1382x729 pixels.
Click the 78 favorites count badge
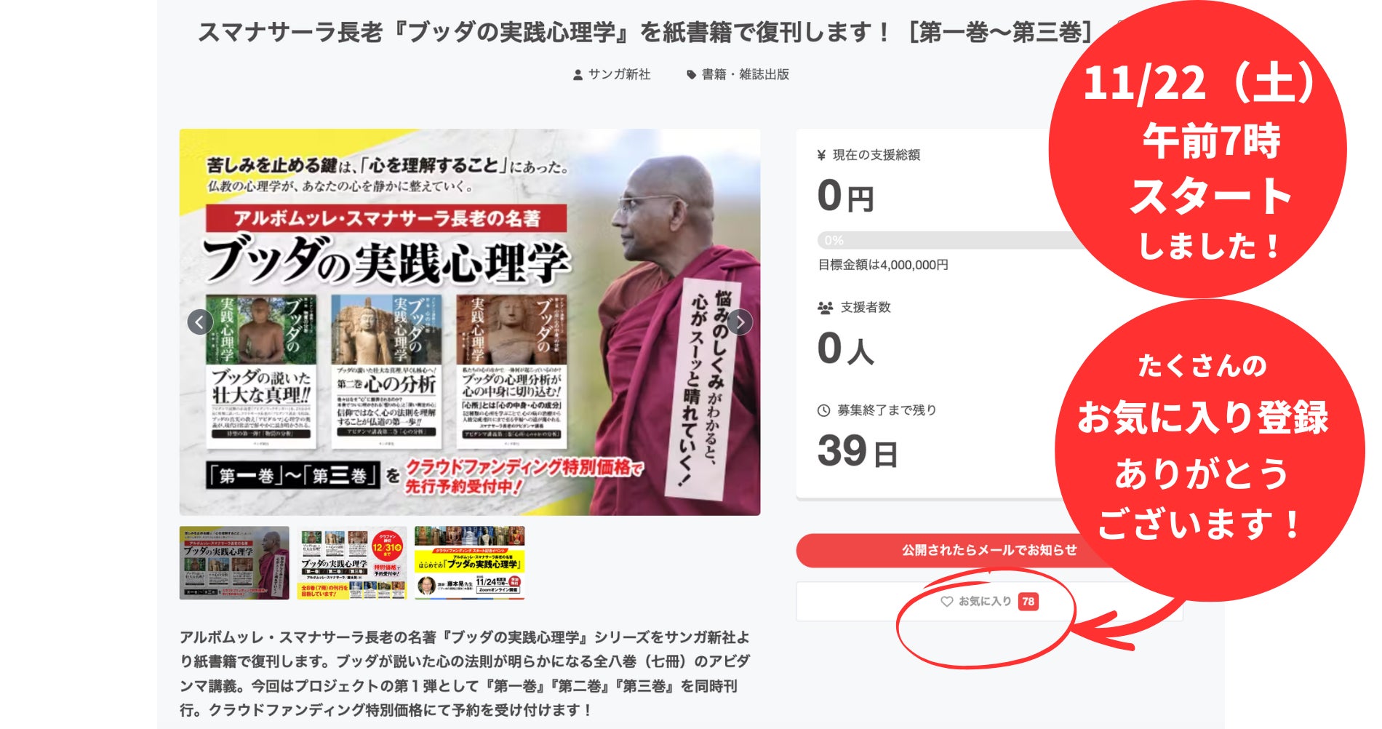click(1028, 602)
